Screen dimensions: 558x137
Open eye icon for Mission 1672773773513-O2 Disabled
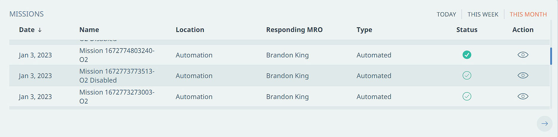[523, 75]
